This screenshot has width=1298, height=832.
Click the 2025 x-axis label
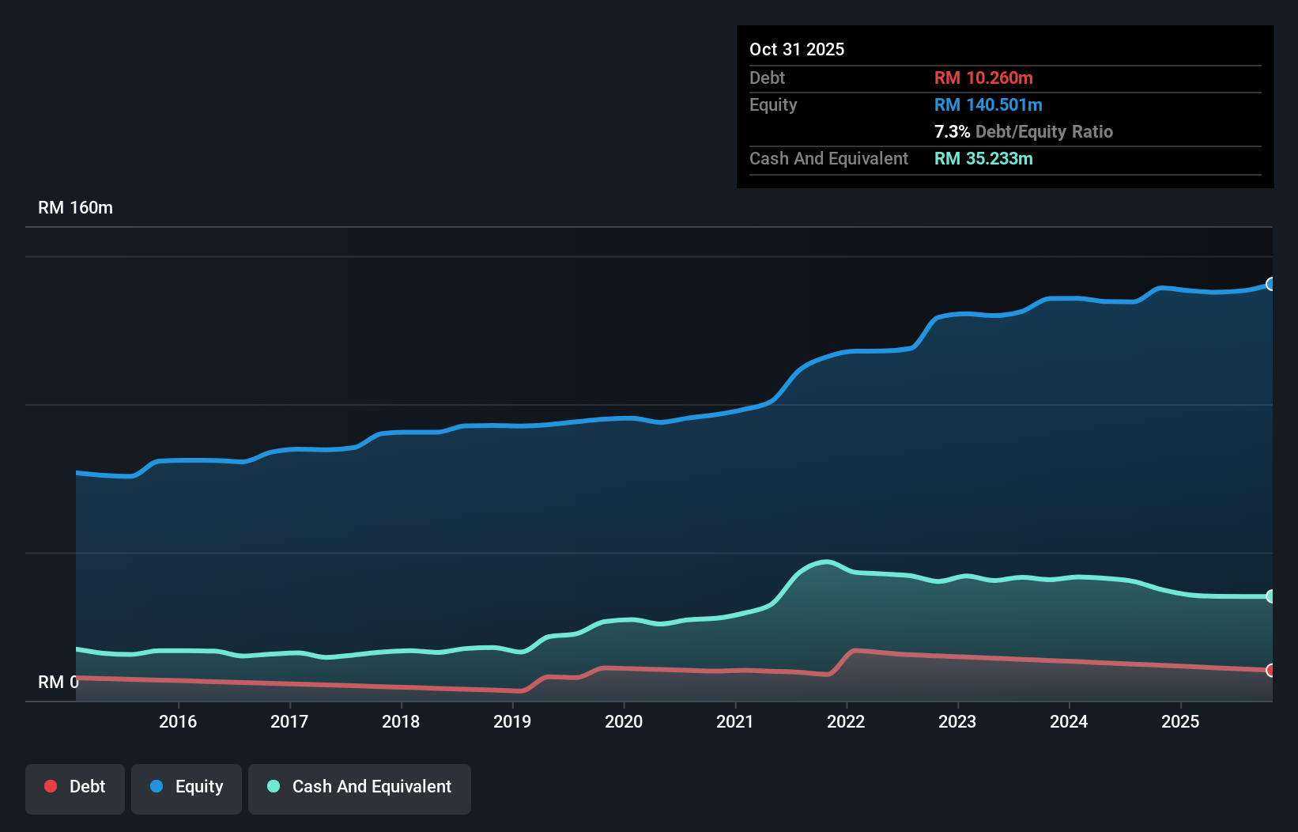(x=1180, y=721)
